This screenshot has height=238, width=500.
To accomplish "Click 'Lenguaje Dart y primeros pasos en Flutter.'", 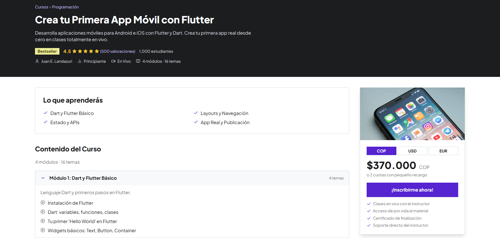I will pos(85,193).
